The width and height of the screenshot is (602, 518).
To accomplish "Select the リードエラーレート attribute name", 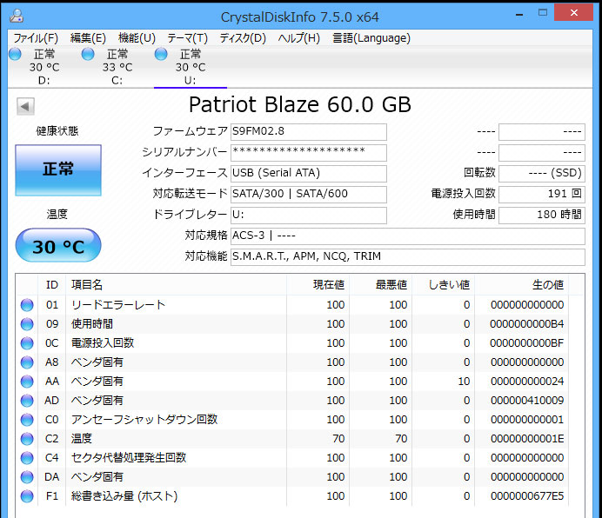I will [x=117, y=305].
